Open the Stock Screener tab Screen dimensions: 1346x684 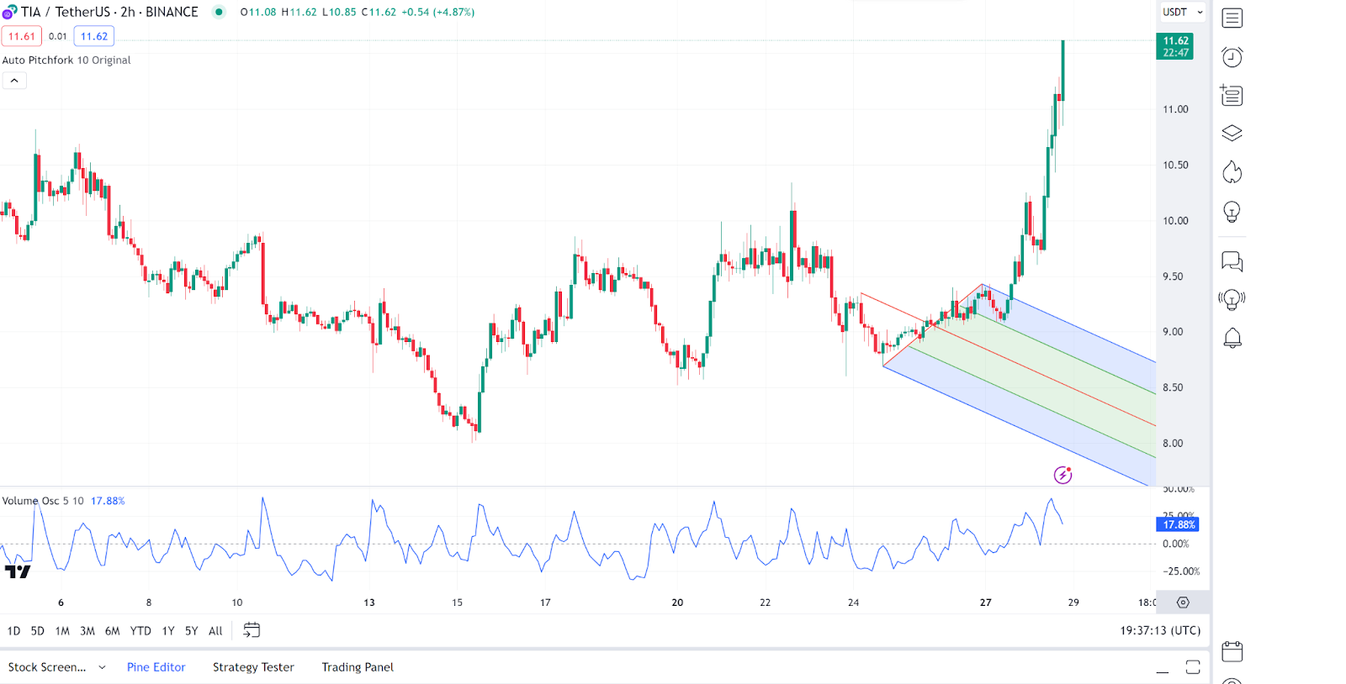click(x=47, y=667)
